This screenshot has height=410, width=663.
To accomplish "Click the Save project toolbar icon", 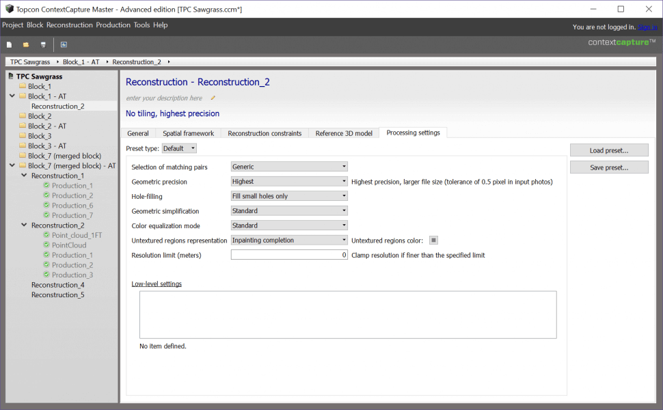I will 42,45.
